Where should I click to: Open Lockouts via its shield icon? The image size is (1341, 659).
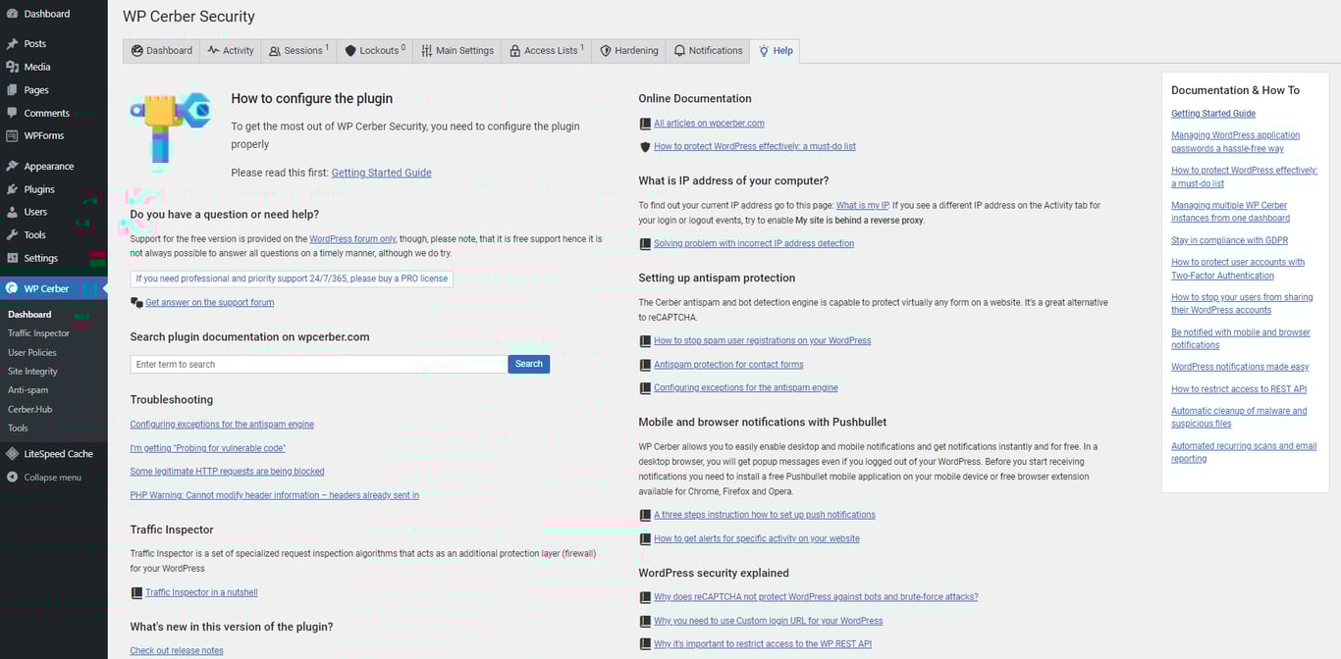pyautogui.click(x=349, y=50)
